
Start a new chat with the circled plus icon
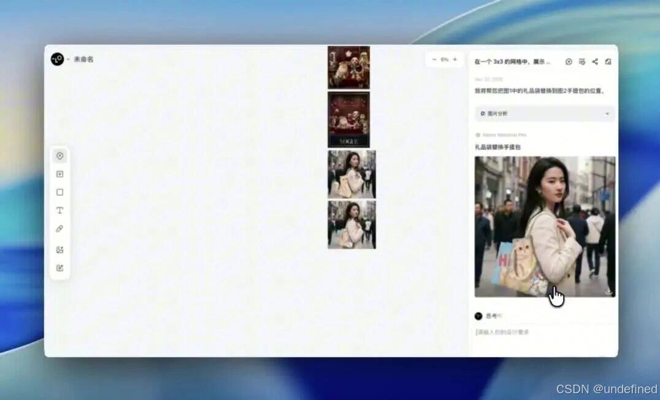(569, 61)
